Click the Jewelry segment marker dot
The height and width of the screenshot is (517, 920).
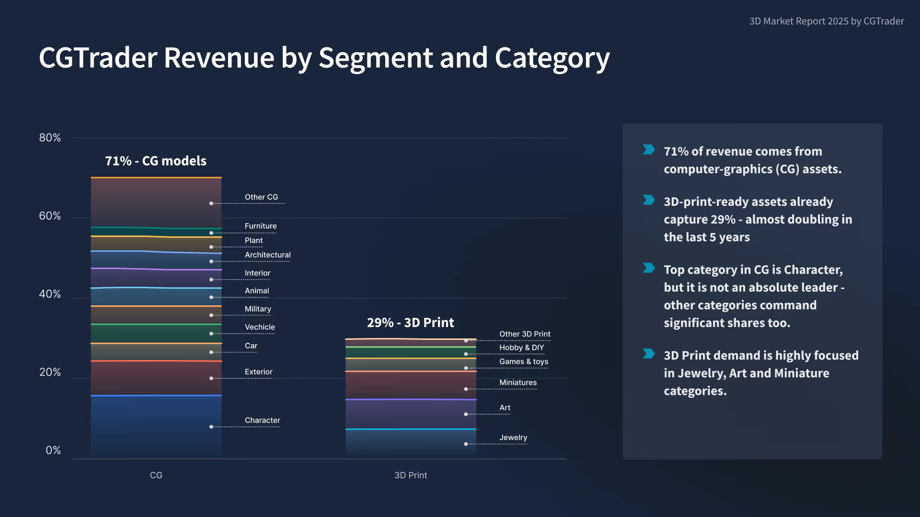(x=466, y=444)
